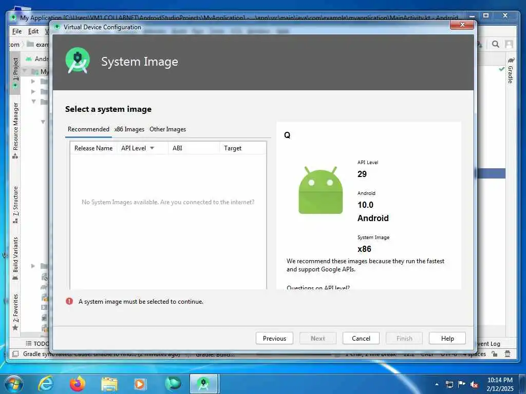The height and width of the screenshot is (394, 526).
Task: Expand the collapsed folder low in the project tree
Action: 33,266
